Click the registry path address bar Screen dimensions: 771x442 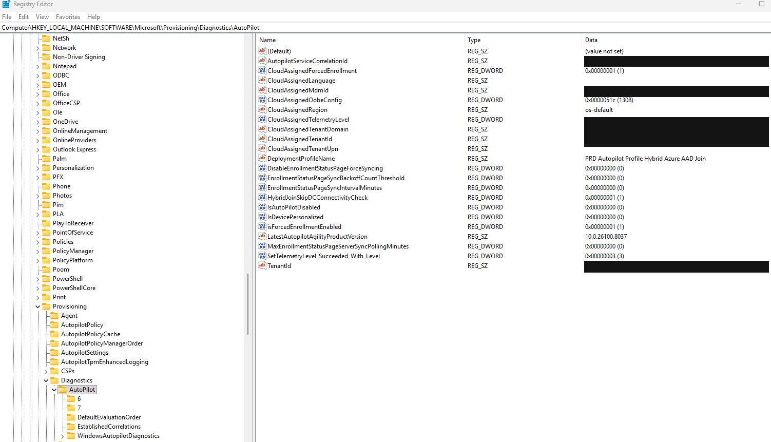coord(385,28)
